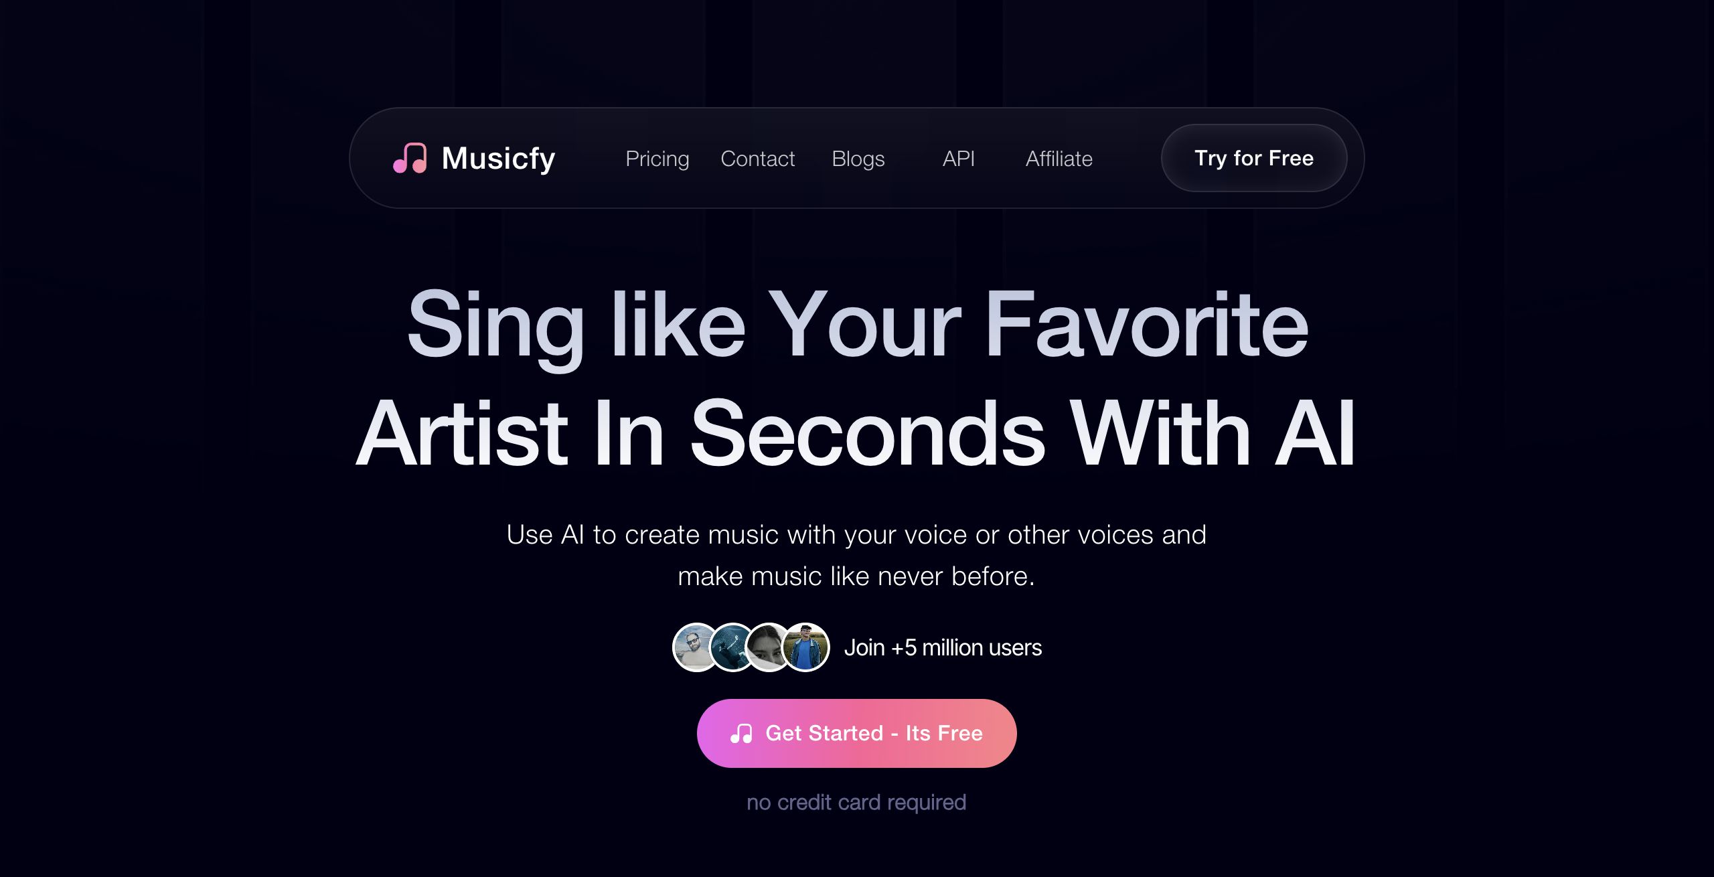Go to the Contact page

pos(757,159)
